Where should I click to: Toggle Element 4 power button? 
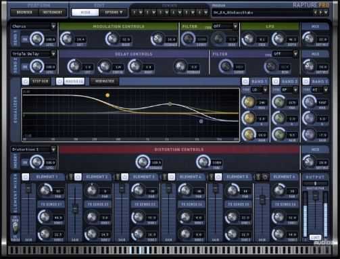coord(172,177)
